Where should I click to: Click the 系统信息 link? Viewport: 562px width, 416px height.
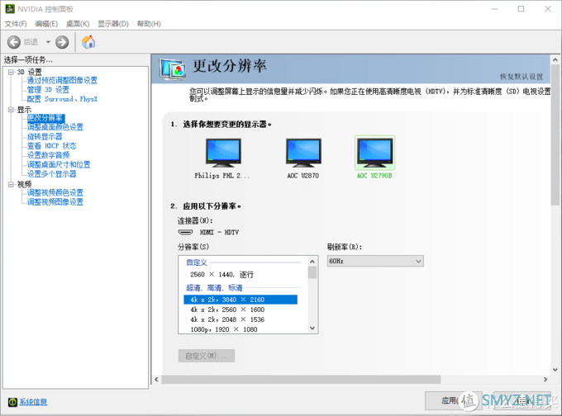point(33,402)
